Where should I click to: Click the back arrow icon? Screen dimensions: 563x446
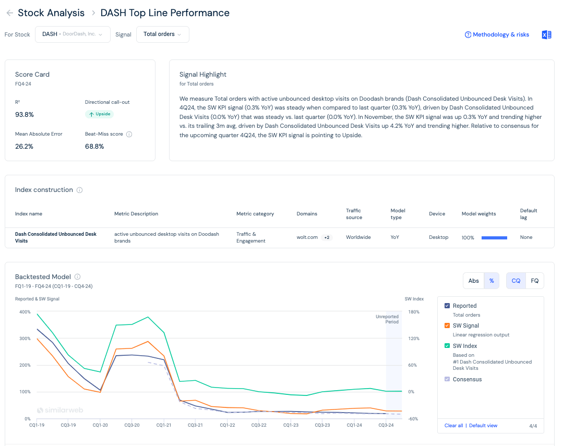click(10, 13)
